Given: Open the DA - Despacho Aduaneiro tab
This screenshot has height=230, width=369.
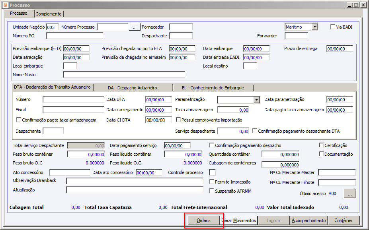Looking at the screenshot, I should coord(133,88).
